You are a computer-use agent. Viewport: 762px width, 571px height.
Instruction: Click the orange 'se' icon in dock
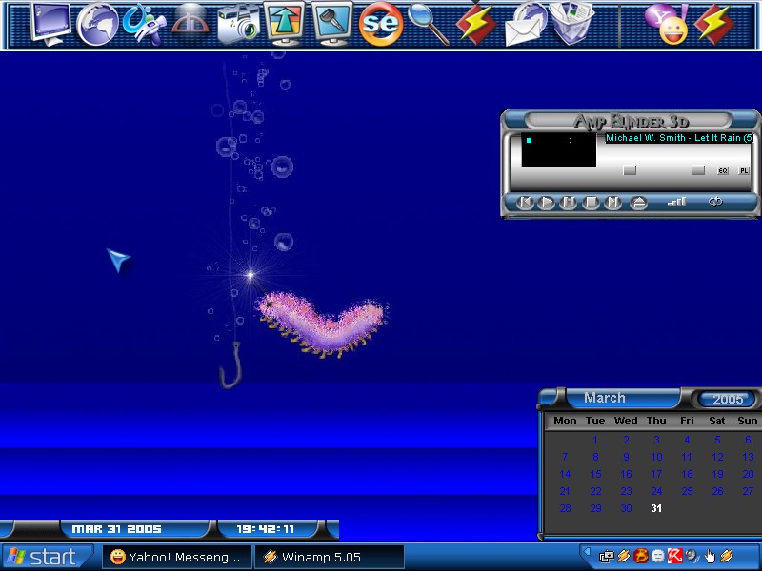click(381, 23)
